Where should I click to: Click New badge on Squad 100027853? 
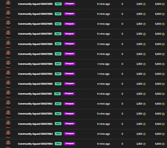pyautogui.click(x=58, y=124)
